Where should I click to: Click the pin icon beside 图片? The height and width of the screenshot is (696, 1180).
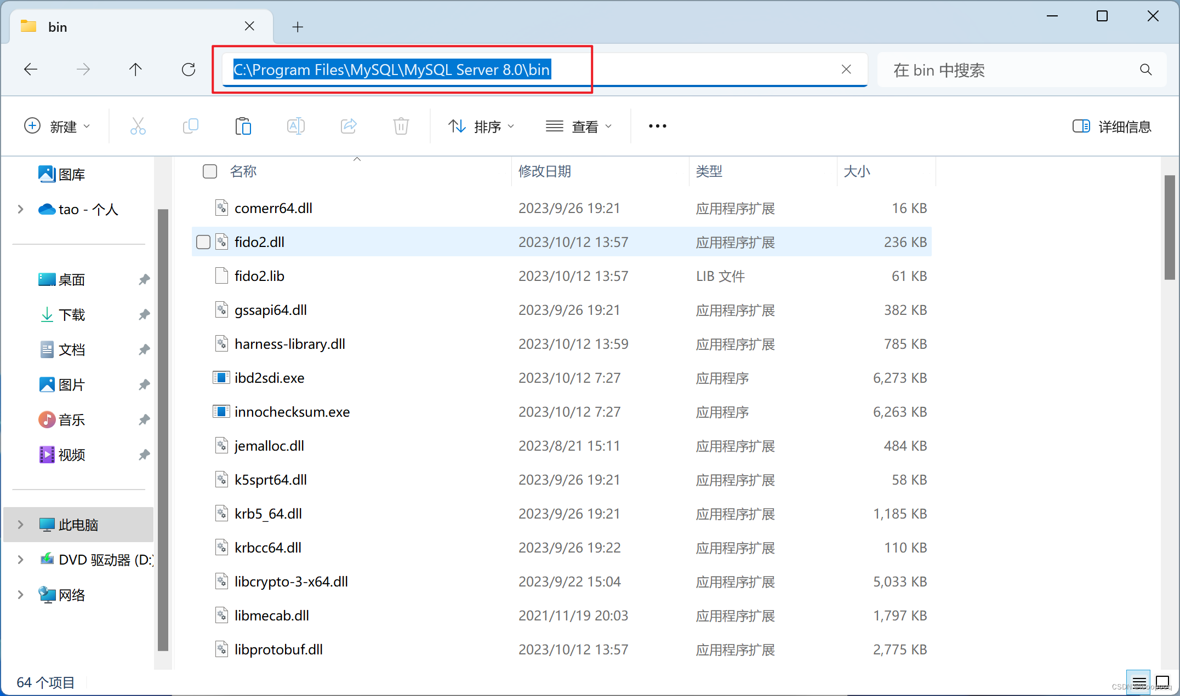coord(144,385)
